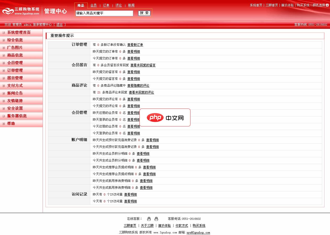Expand the 安全设置 sidebar section
The width and height of the screenshot is (330, 235).
click(4, 108)
